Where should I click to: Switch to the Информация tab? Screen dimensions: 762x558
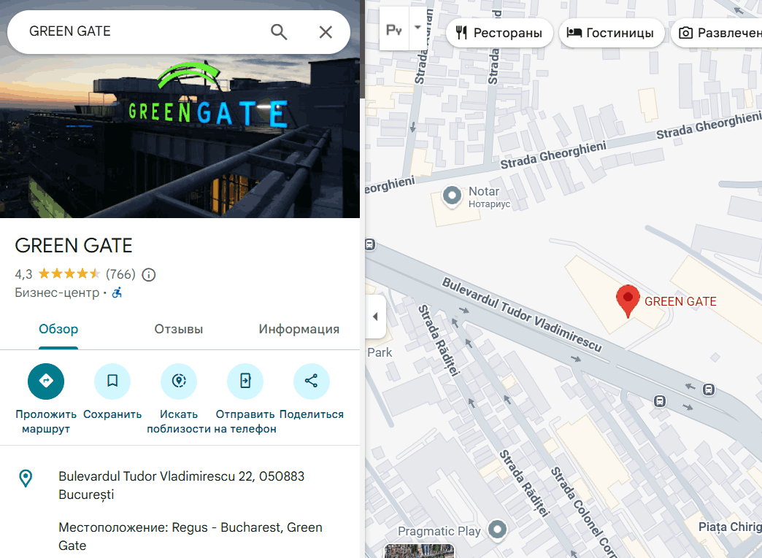(x=299, y=329)
